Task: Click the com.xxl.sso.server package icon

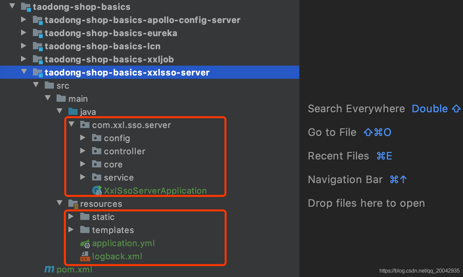Action: 85,125
